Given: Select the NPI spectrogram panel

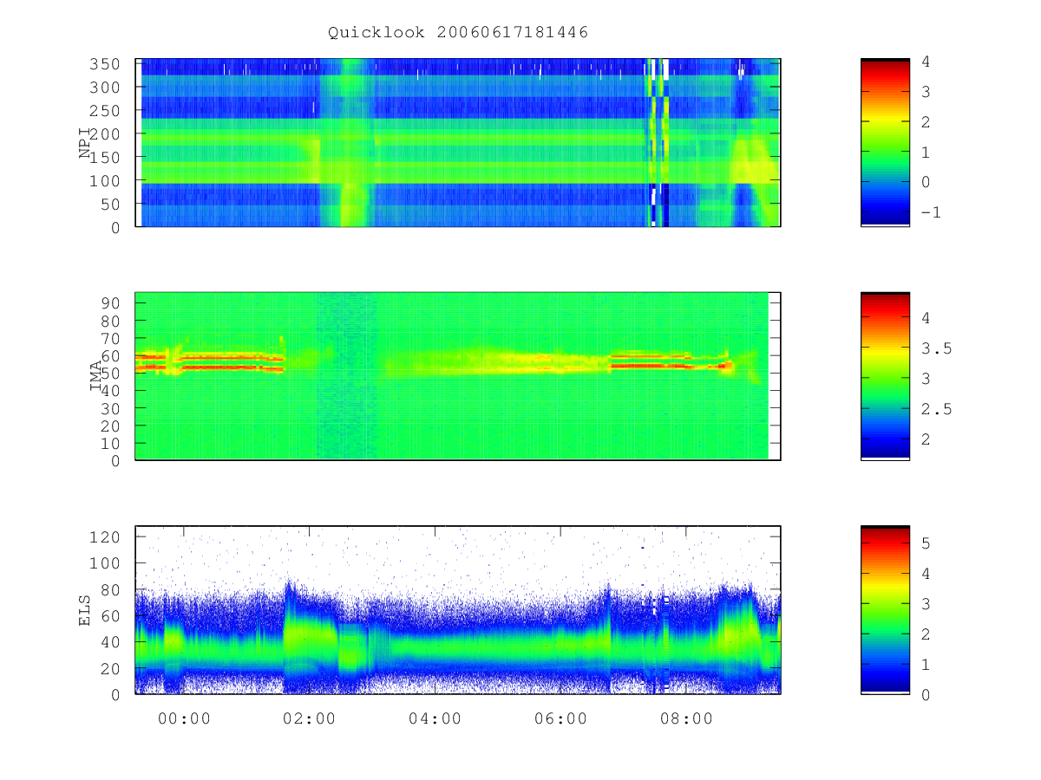Looking at the screenshot, I should click(x=458, y=143).
